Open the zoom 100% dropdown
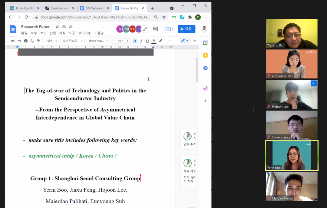Screen dimensions: 327x208 [51, 41]
